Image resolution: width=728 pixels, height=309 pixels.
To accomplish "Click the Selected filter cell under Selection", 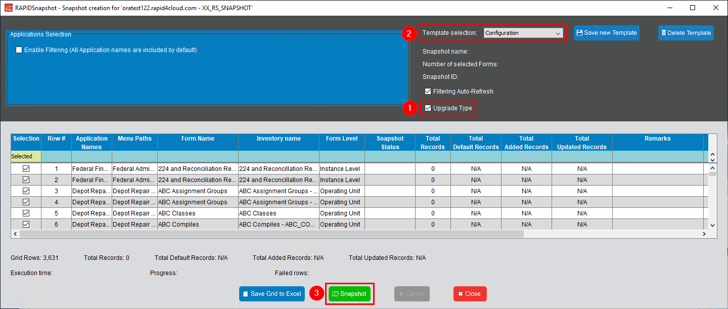I will click(26, 156).
